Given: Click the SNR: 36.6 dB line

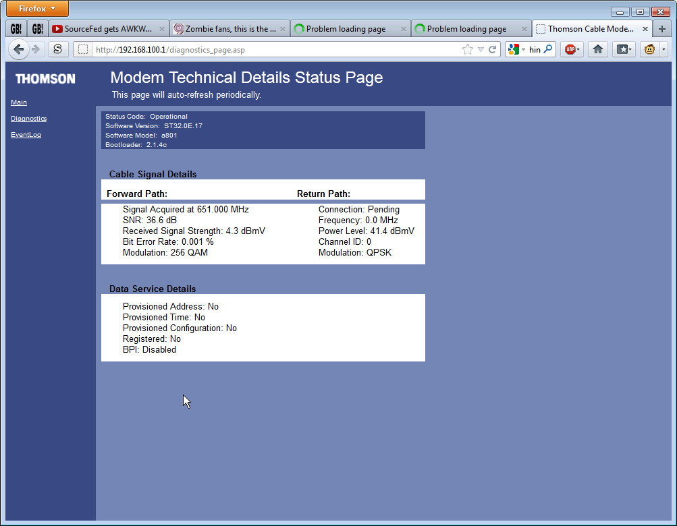Looking at the screenshot, I should click(x=150, y=220).
